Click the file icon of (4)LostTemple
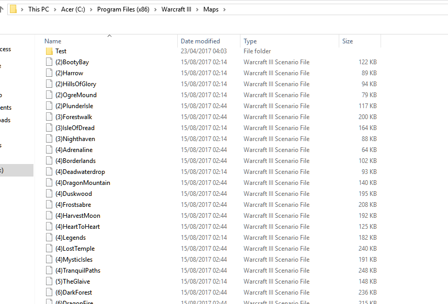 49,249
